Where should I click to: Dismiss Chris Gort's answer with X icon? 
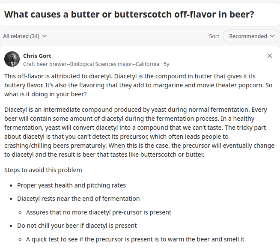pos(270,56)
